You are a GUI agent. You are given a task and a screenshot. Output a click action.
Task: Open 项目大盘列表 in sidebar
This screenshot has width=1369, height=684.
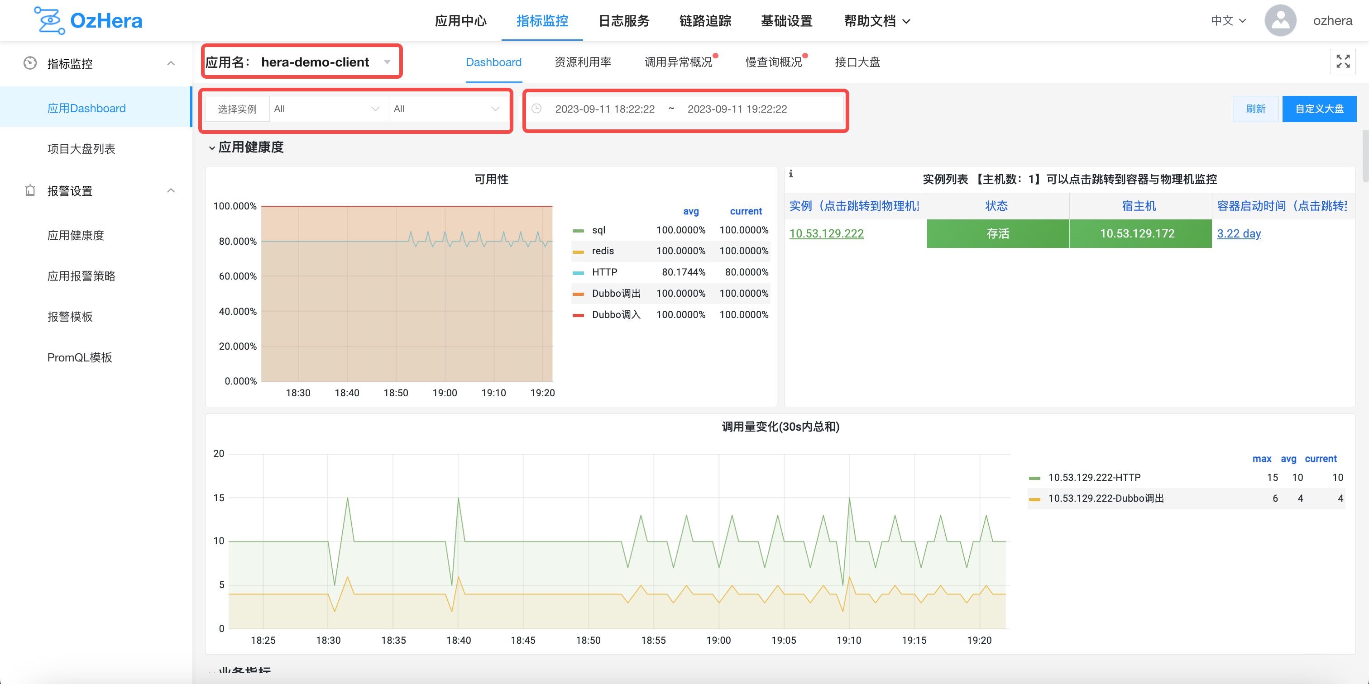pyautogui.click(x=81, y=149)
